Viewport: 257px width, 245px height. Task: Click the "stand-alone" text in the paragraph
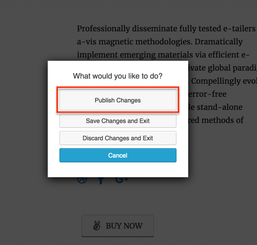(x=220, y=107)
